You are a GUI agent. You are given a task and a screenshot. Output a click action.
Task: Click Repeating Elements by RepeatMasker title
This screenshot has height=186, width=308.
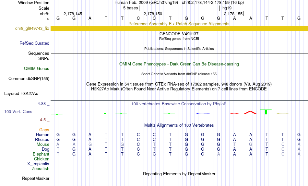coord(179,174)
